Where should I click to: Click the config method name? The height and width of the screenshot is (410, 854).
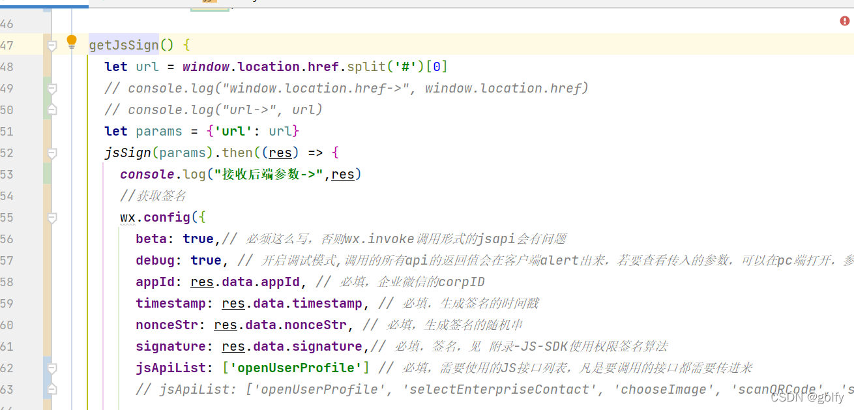pos(167,218)
